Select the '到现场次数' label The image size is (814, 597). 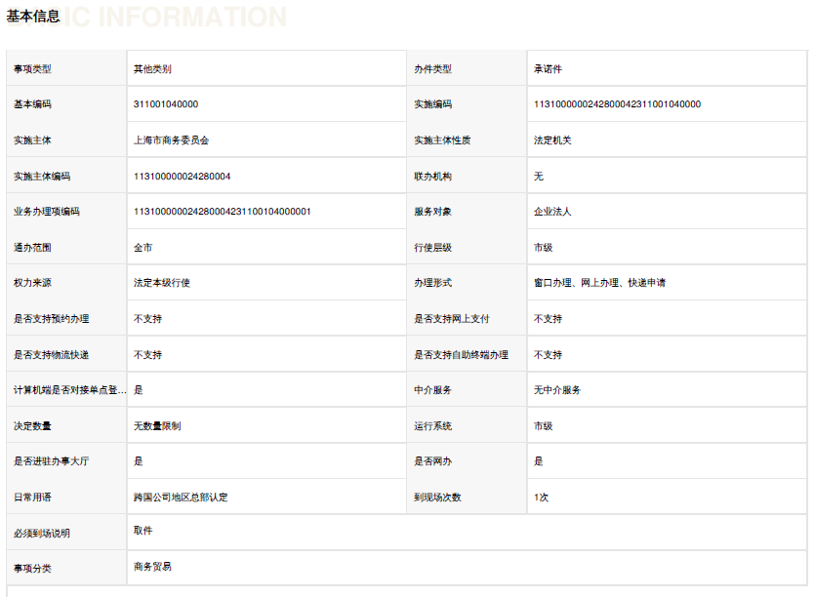[x=437, y=497]
